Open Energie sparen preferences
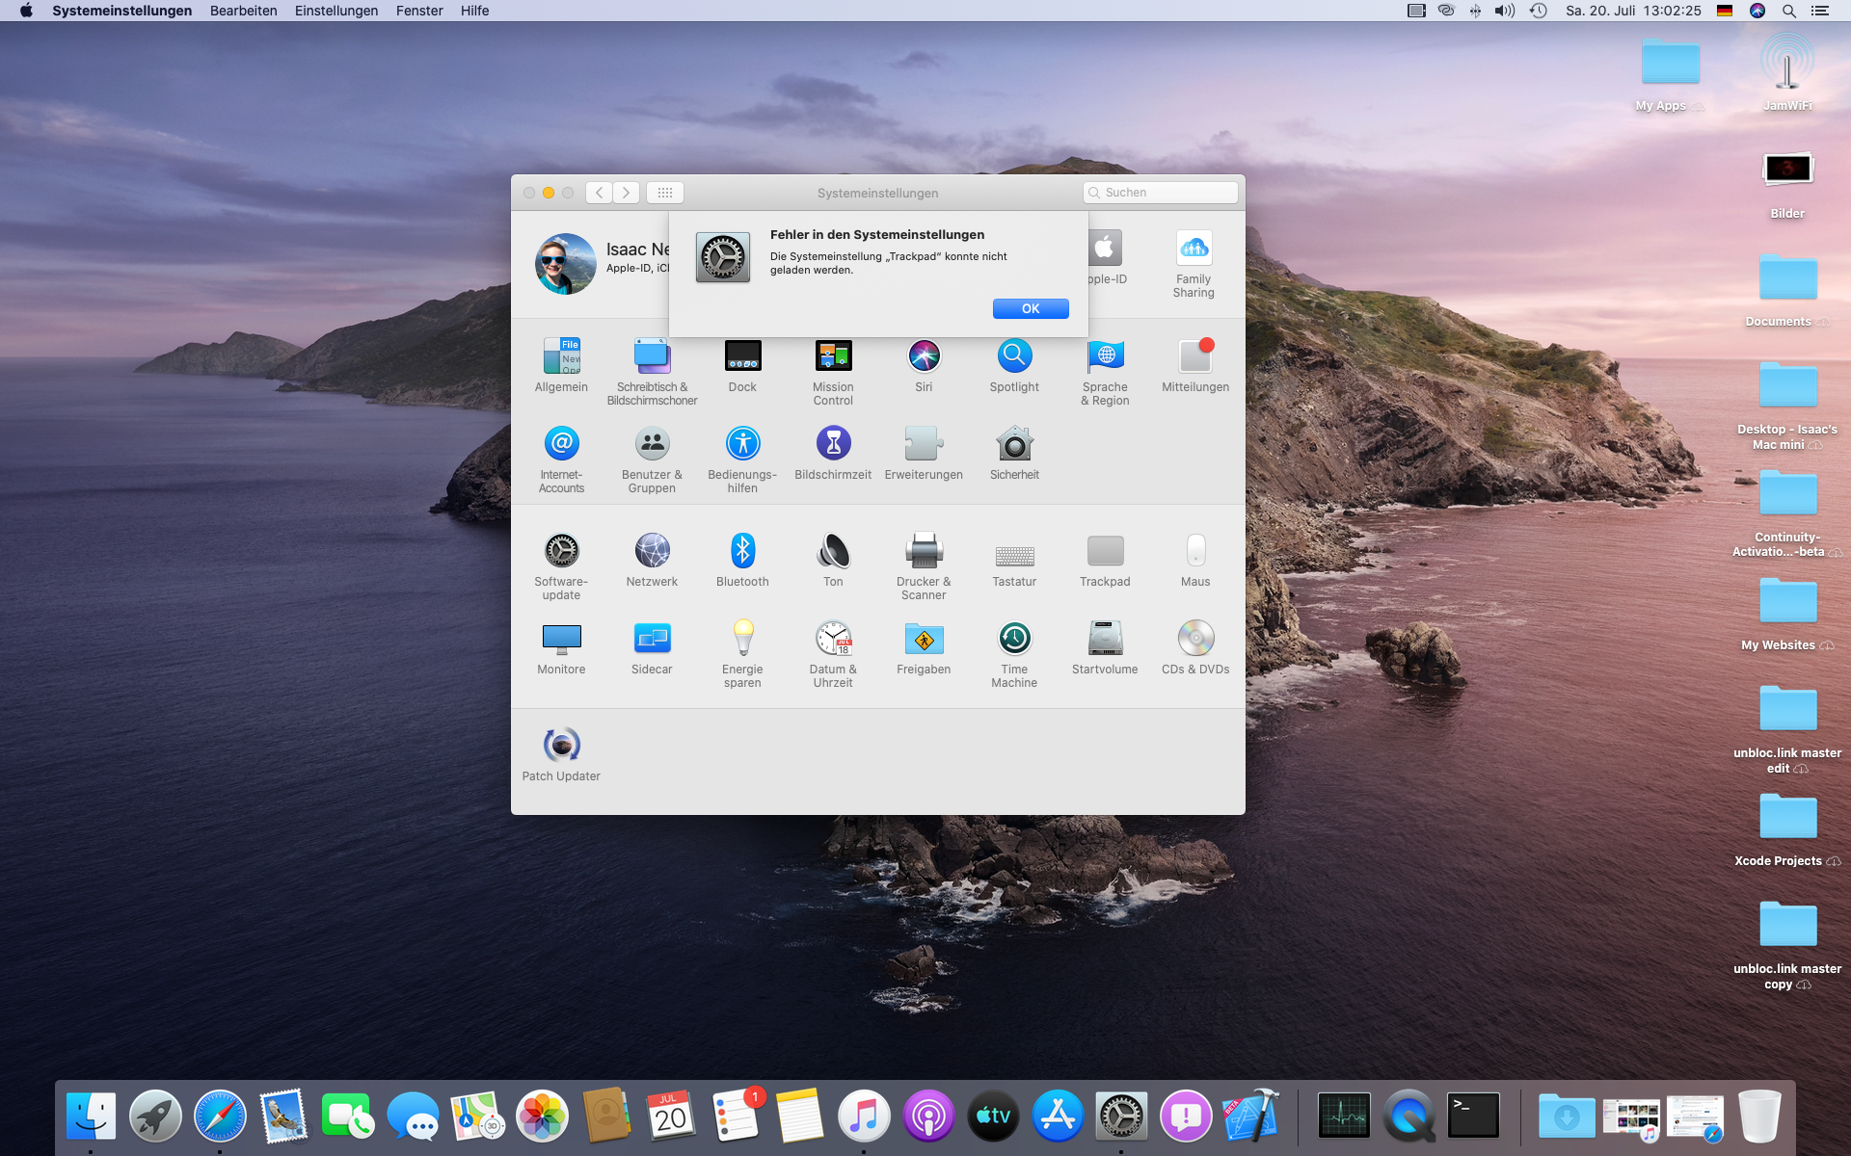The height and width of the screenshot is (1156, 1851). 742,640
